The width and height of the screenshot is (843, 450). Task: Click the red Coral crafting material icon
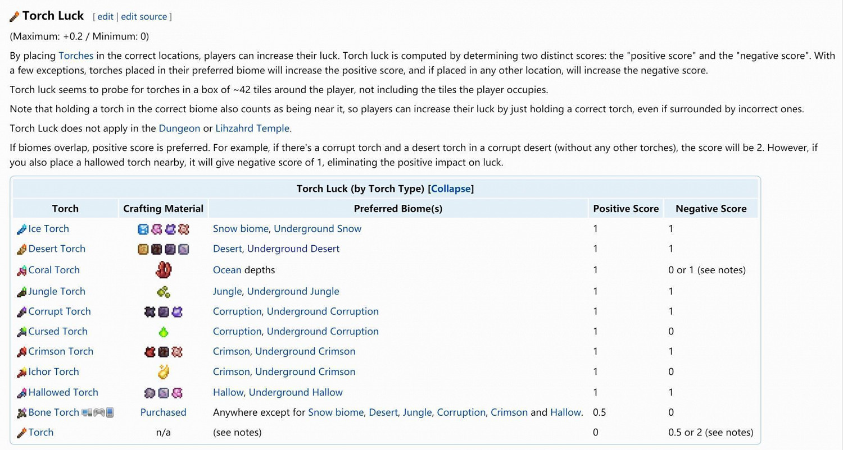(163, 270)
